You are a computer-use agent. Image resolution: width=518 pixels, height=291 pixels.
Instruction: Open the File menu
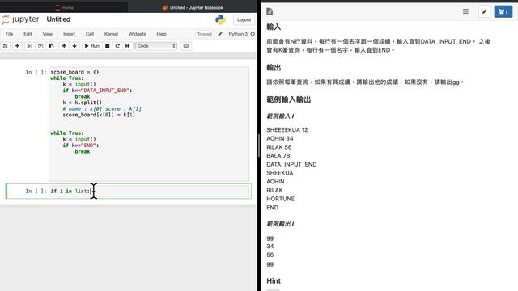[x=9, y=34]
